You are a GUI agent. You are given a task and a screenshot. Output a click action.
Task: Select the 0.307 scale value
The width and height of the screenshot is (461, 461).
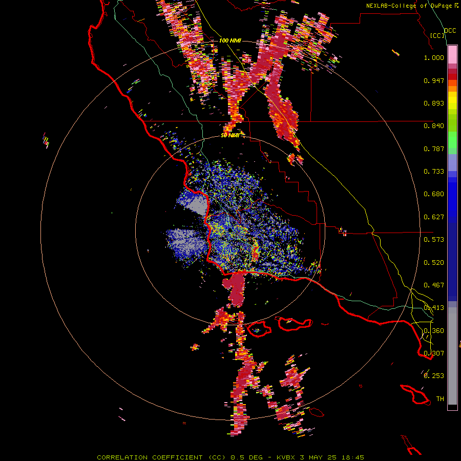(x=434, y=353)
